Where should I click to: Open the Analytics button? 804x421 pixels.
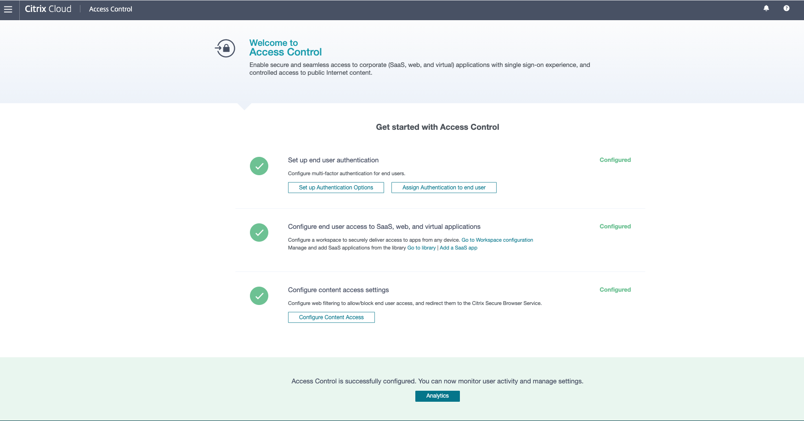[x=437, y=396]
